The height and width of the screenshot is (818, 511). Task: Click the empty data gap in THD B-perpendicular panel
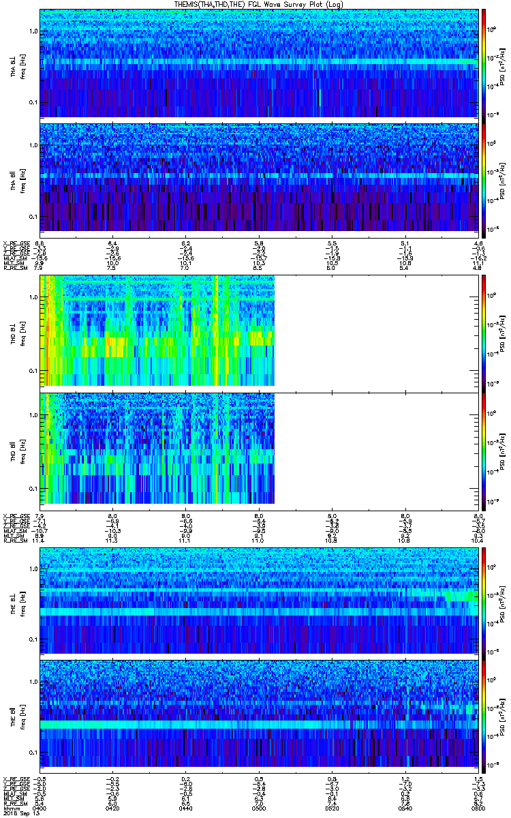coord(375,330)
